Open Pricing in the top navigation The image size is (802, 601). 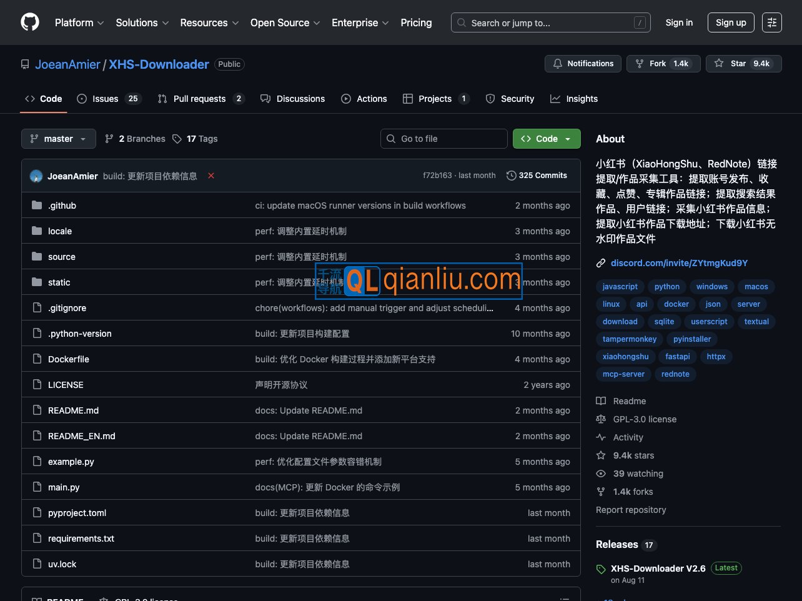pos(416,22)
